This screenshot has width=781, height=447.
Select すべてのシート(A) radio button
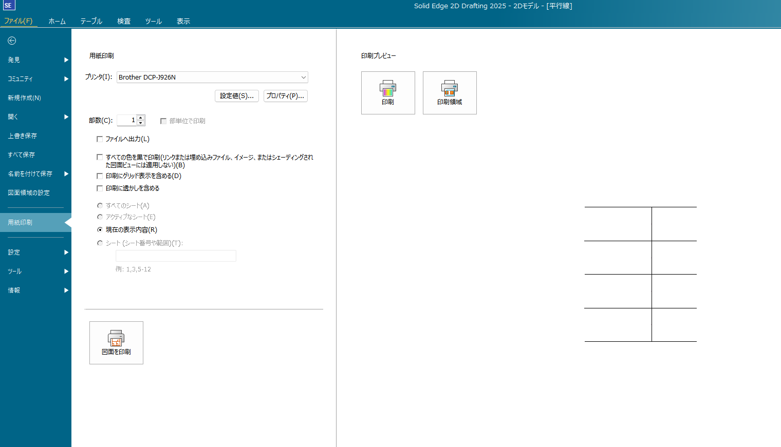pos(100,205)
